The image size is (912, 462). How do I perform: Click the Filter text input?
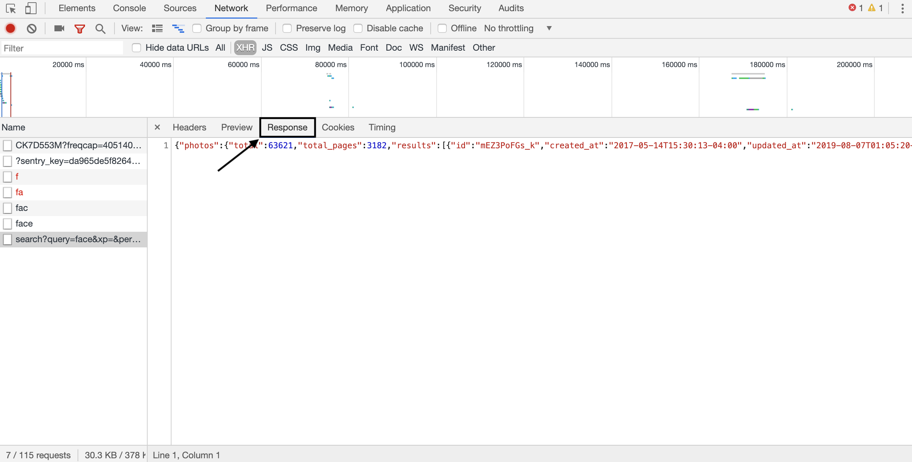point(62,48)
